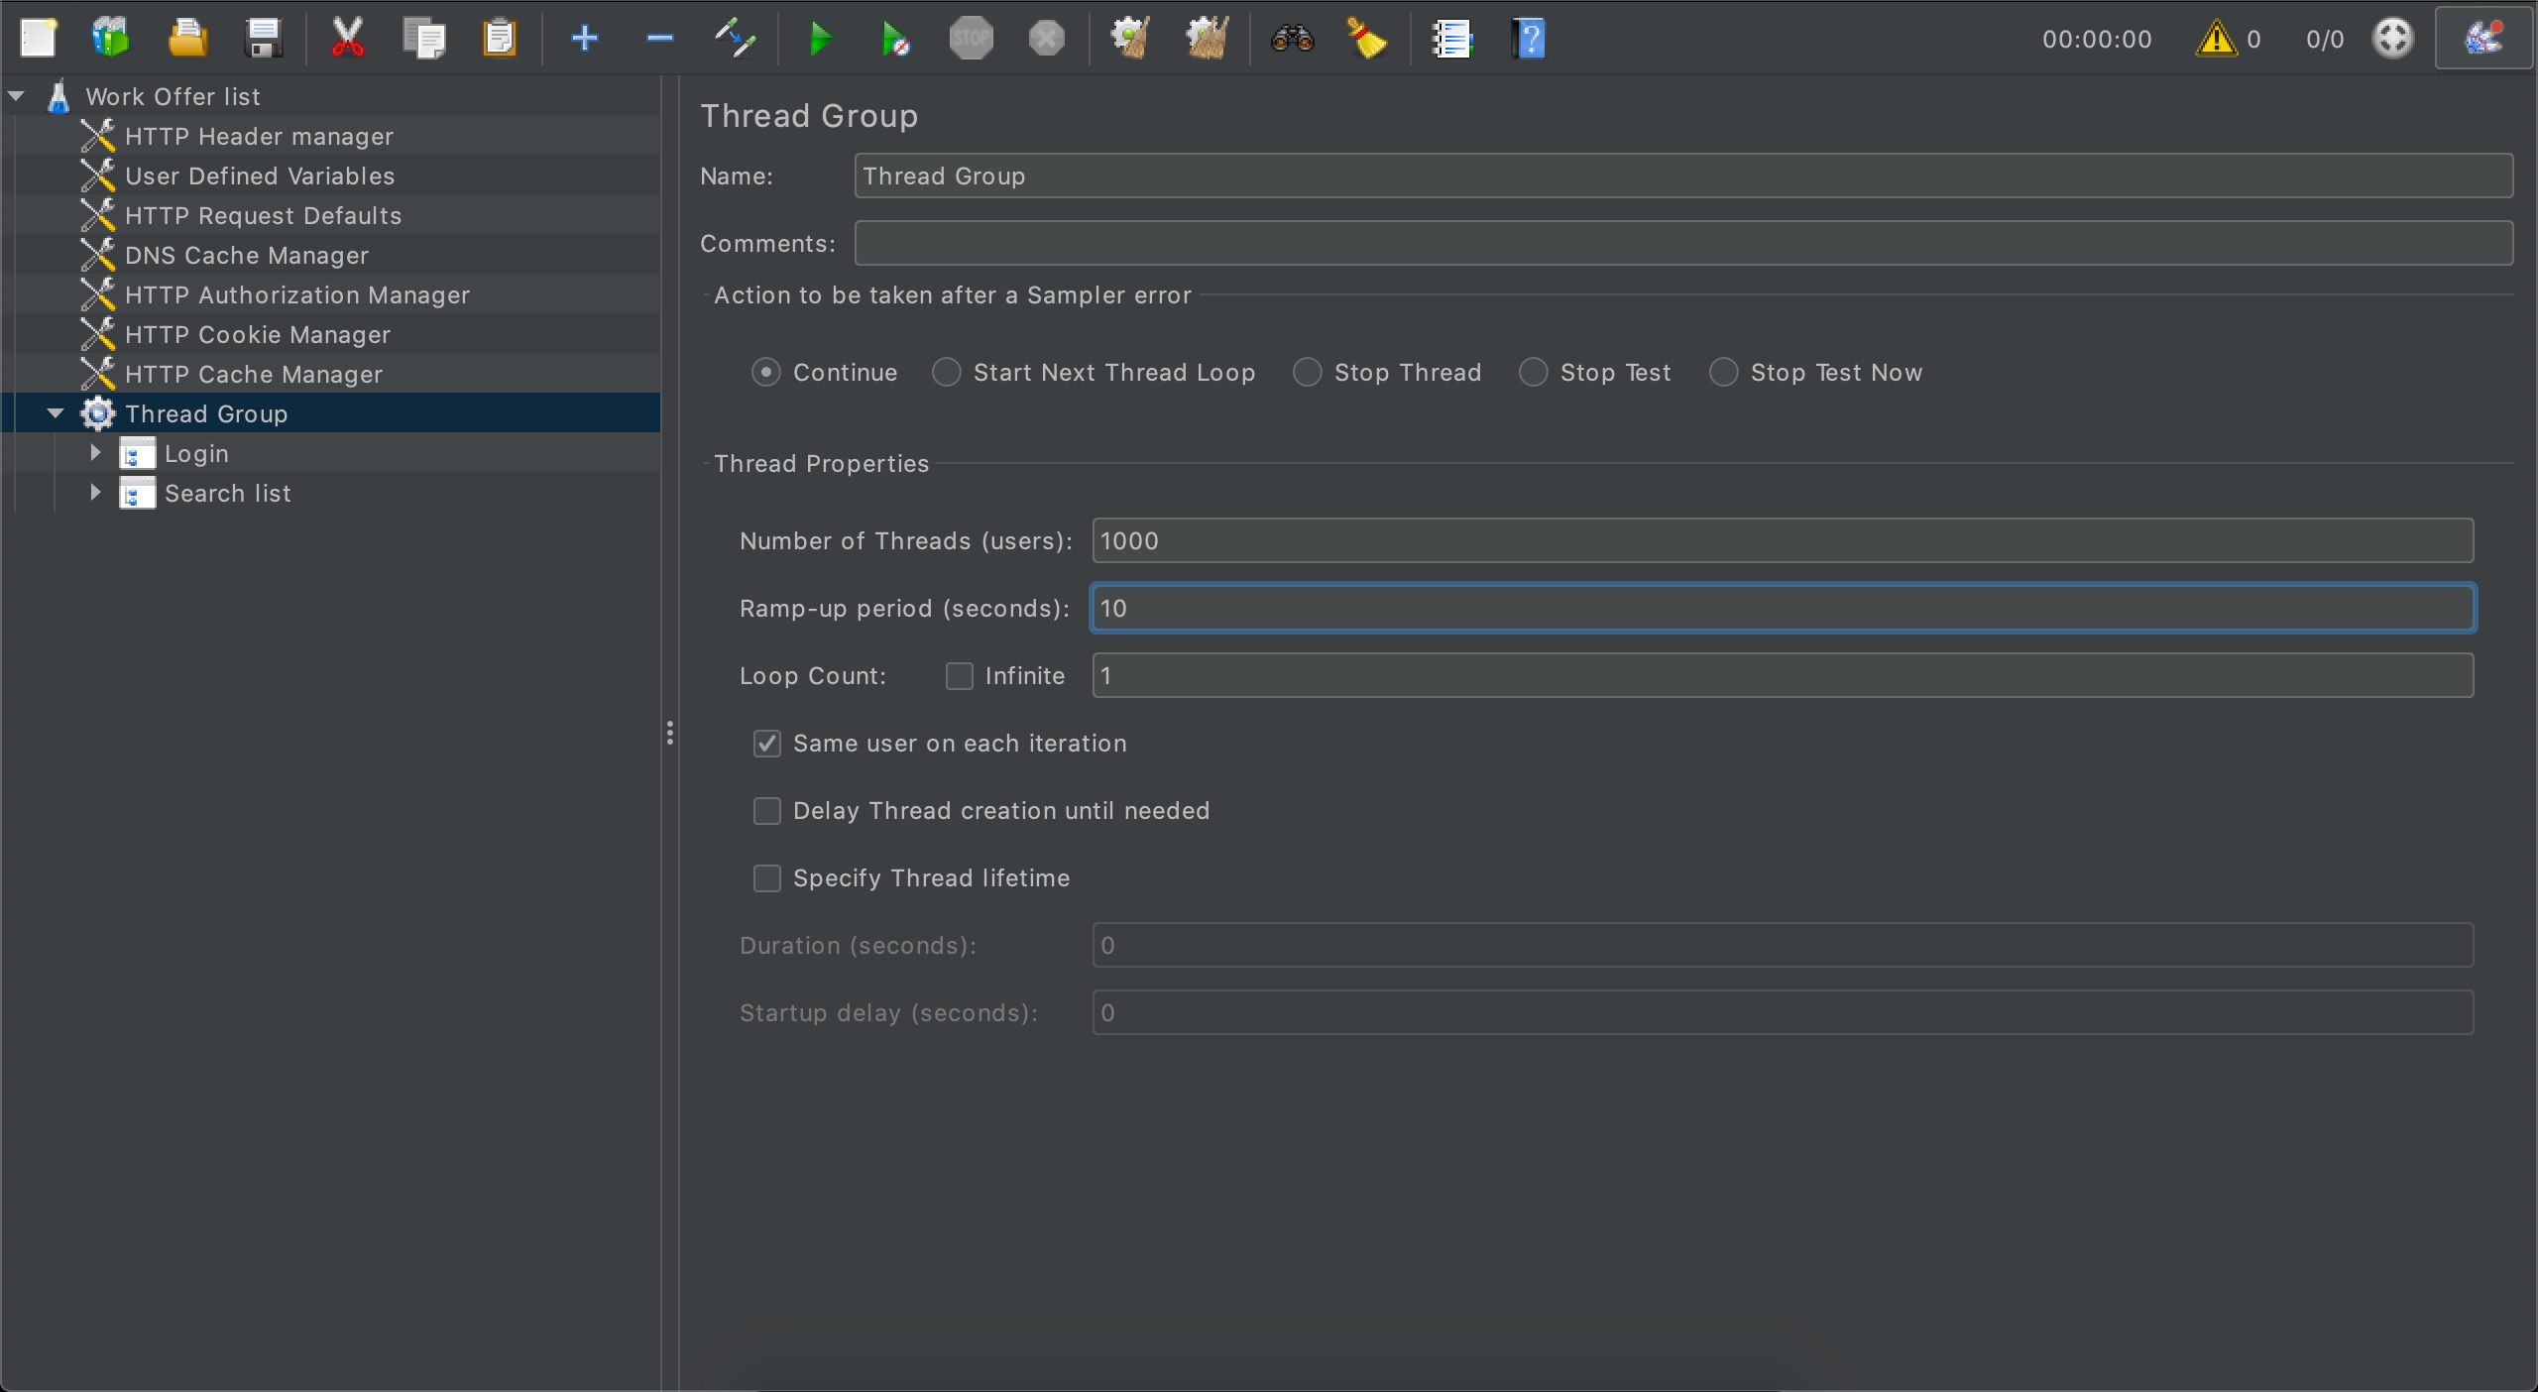Select the Thread Group tree item
Viewport: 2538px width, 1392px height.
tap(206, 413)
